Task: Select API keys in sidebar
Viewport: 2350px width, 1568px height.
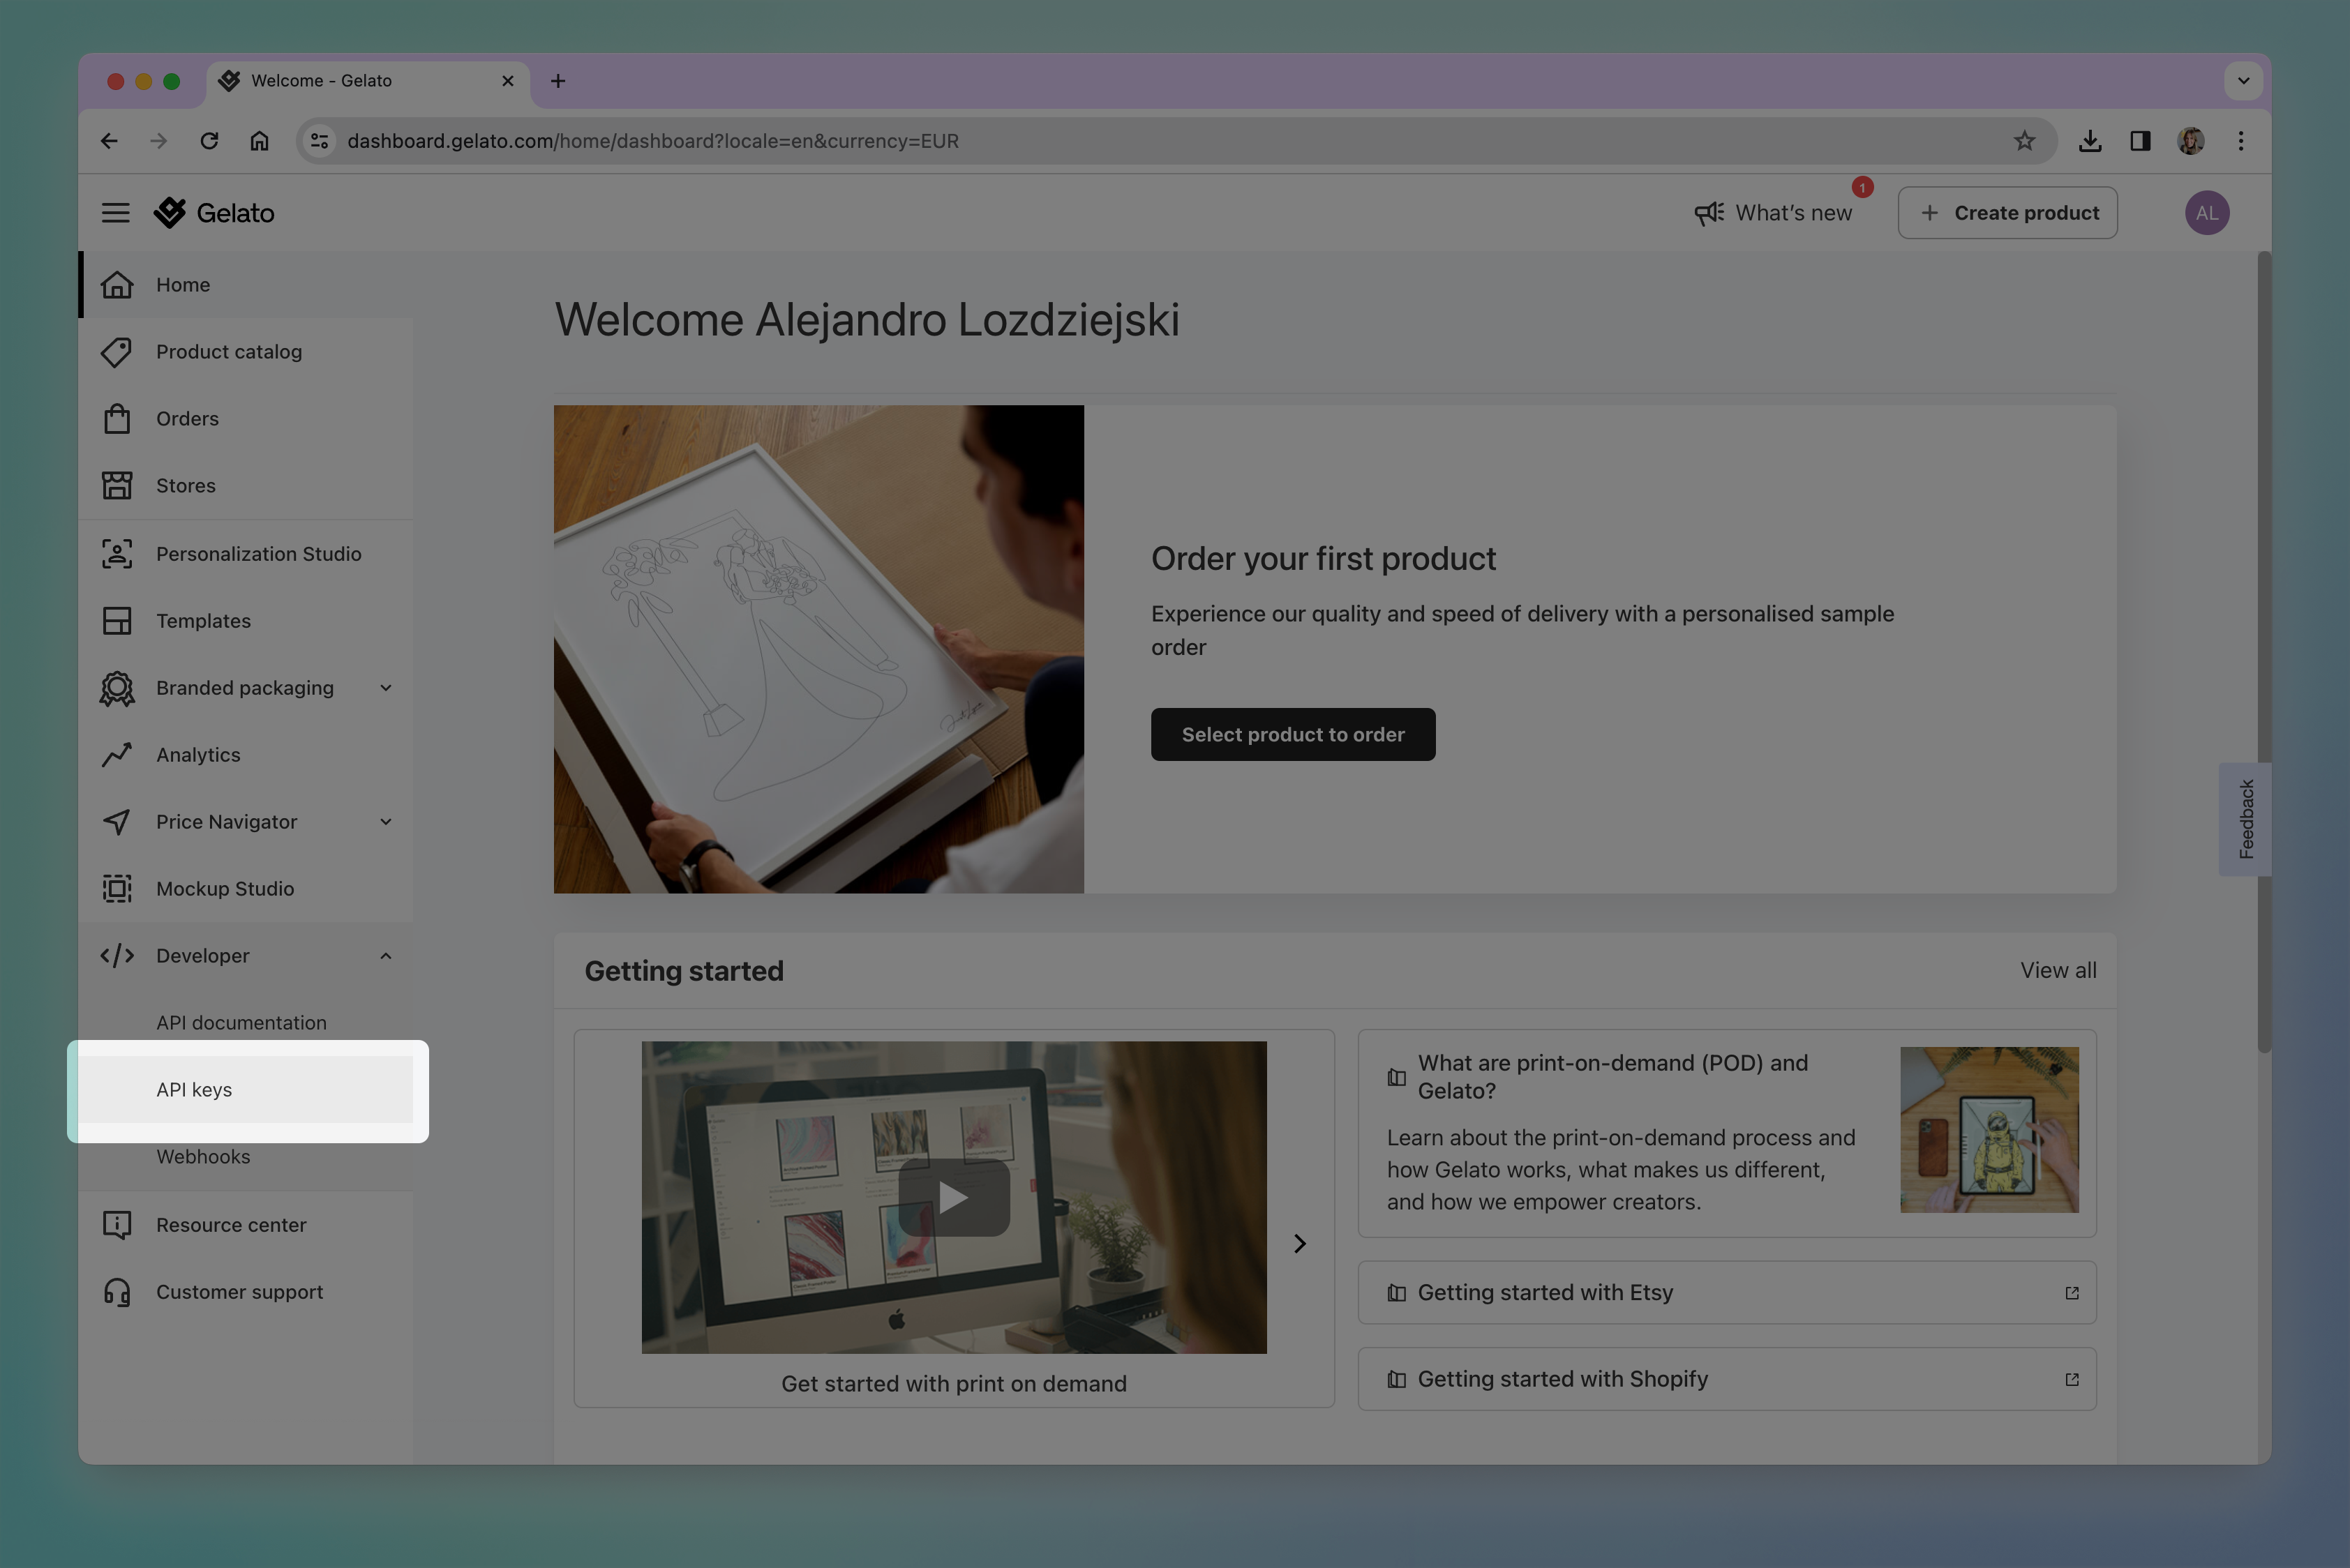Action: (x=245, y=1090)
